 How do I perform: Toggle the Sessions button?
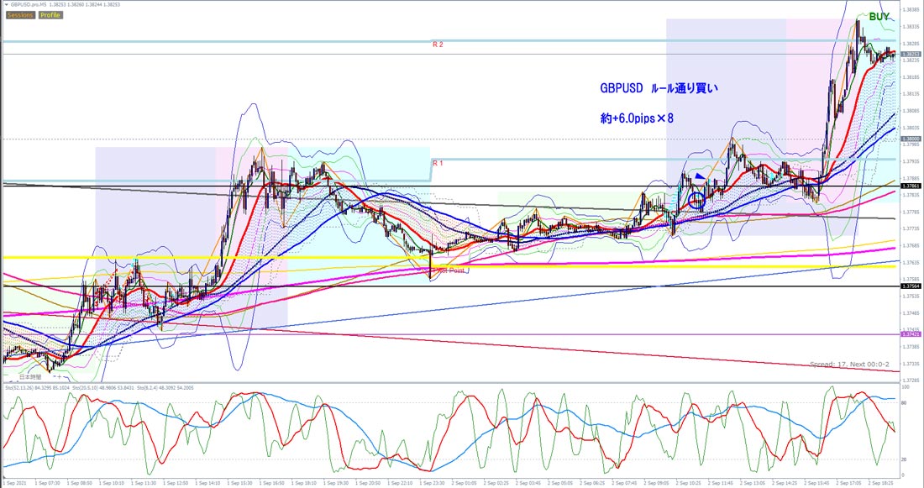pyautogui.click(x=21, y=15)
